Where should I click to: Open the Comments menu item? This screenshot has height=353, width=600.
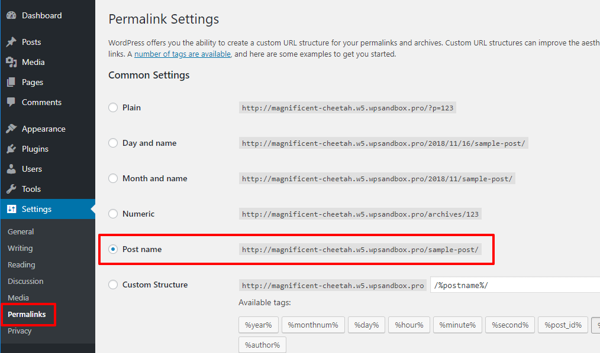(41, 102)
